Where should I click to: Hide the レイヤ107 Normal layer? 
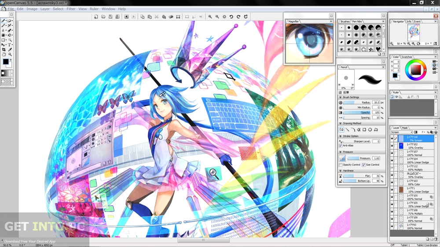(x=392, y=153)
